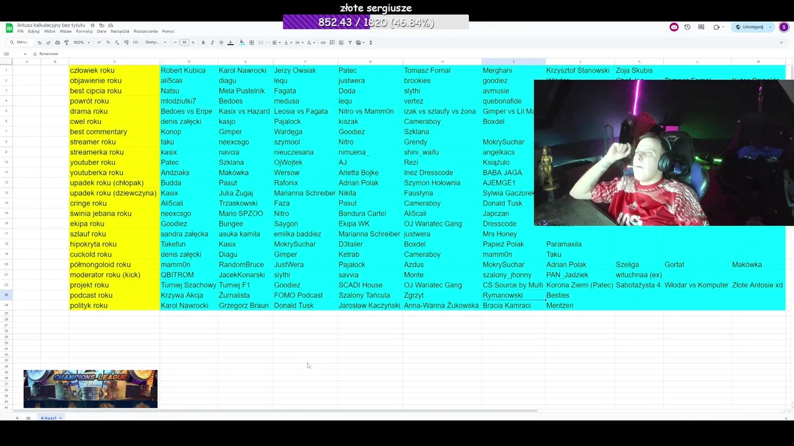Image resolution: width=794 pixels, height=446 pixels.
Task: Open the 123 number format dropdown
Action: 135,43
